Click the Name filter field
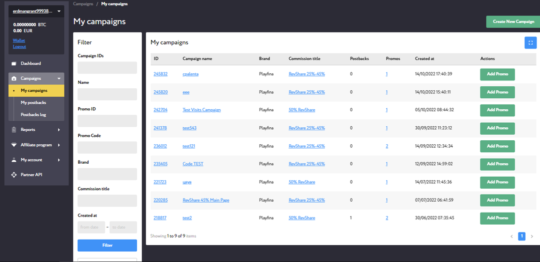 coord(107,94)
